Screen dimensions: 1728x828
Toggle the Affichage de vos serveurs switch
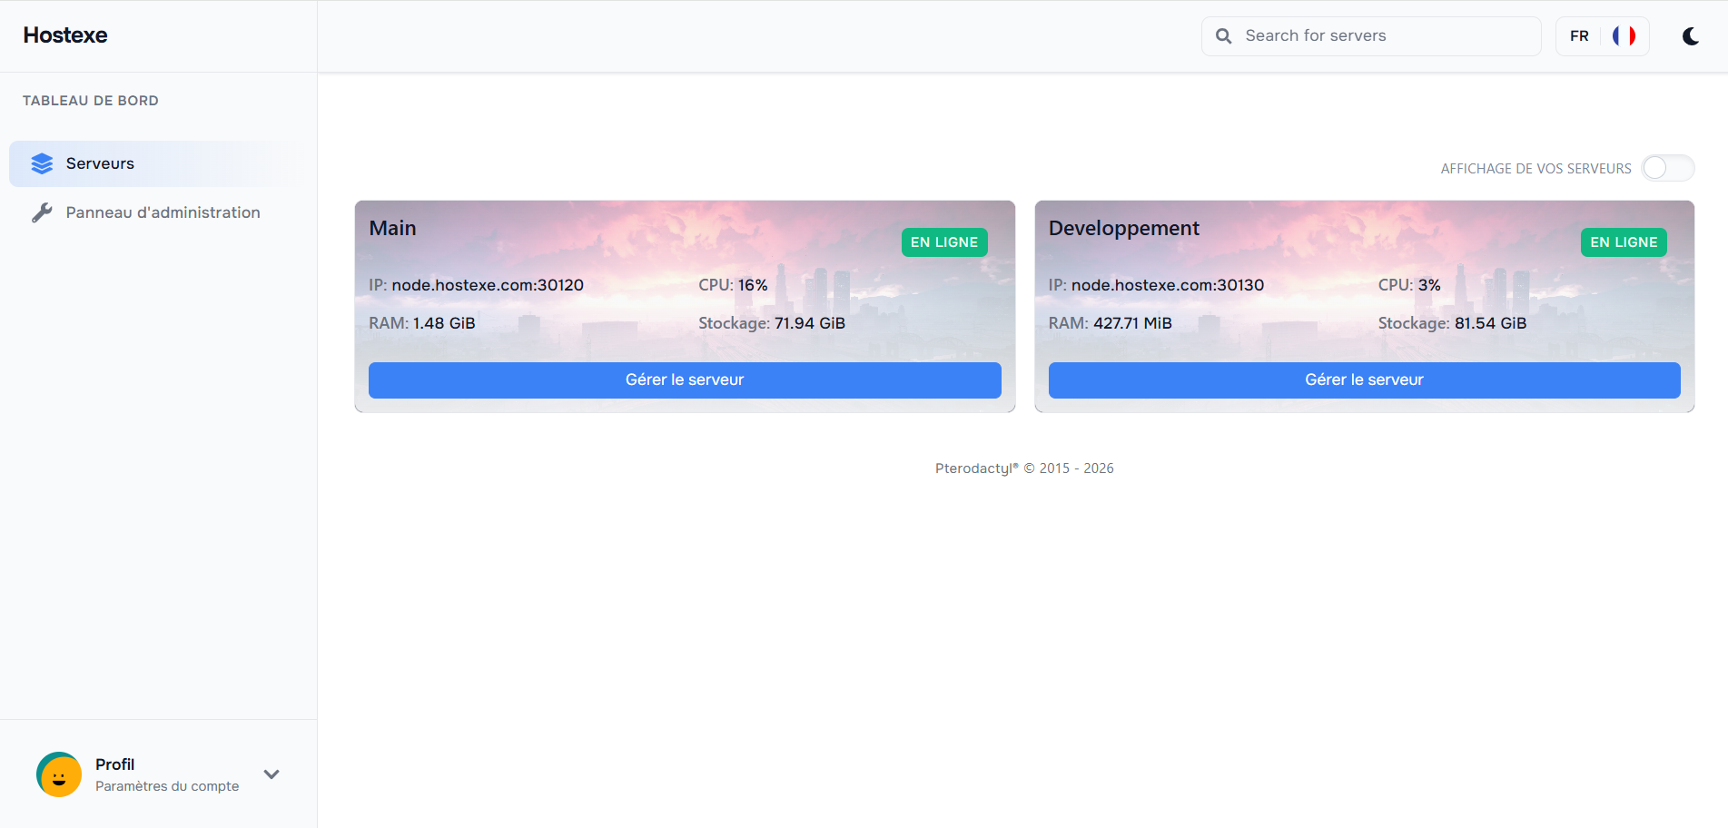click(x=1667, y=168)
